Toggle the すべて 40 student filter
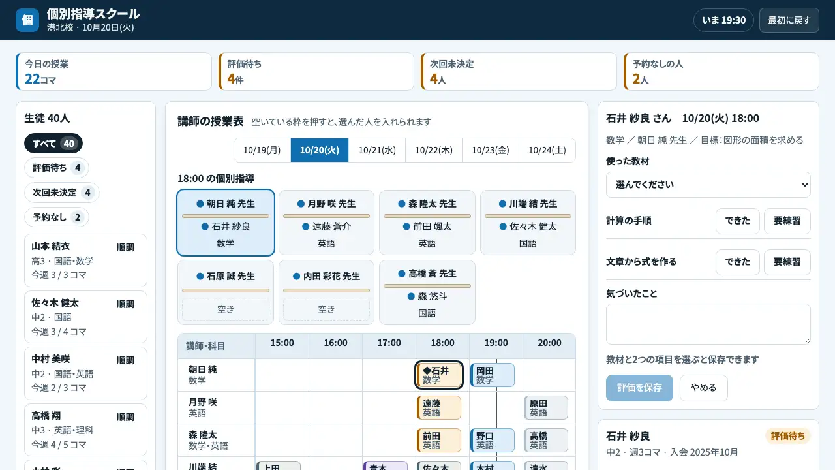 [53, 144]
